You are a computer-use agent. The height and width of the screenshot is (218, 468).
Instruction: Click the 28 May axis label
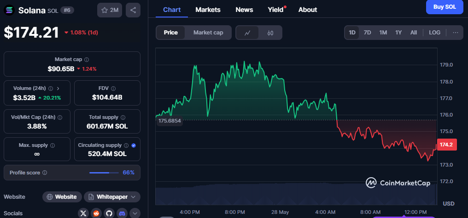pos(281,212)
